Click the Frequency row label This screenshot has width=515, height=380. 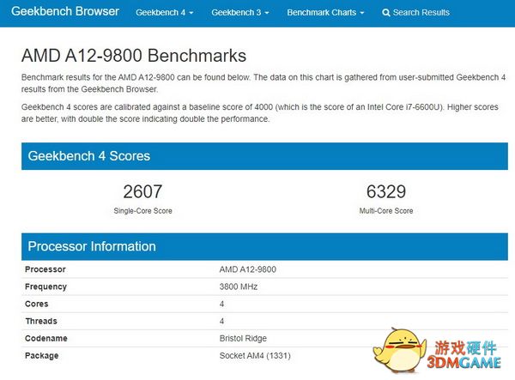pos(45,287)
